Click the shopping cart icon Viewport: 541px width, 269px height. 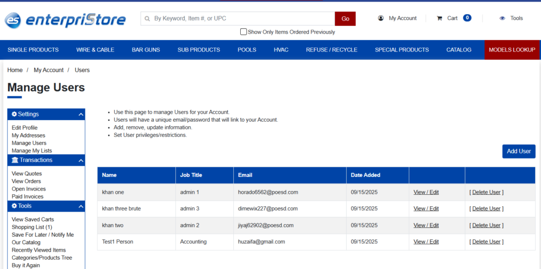tap(439, 18)
